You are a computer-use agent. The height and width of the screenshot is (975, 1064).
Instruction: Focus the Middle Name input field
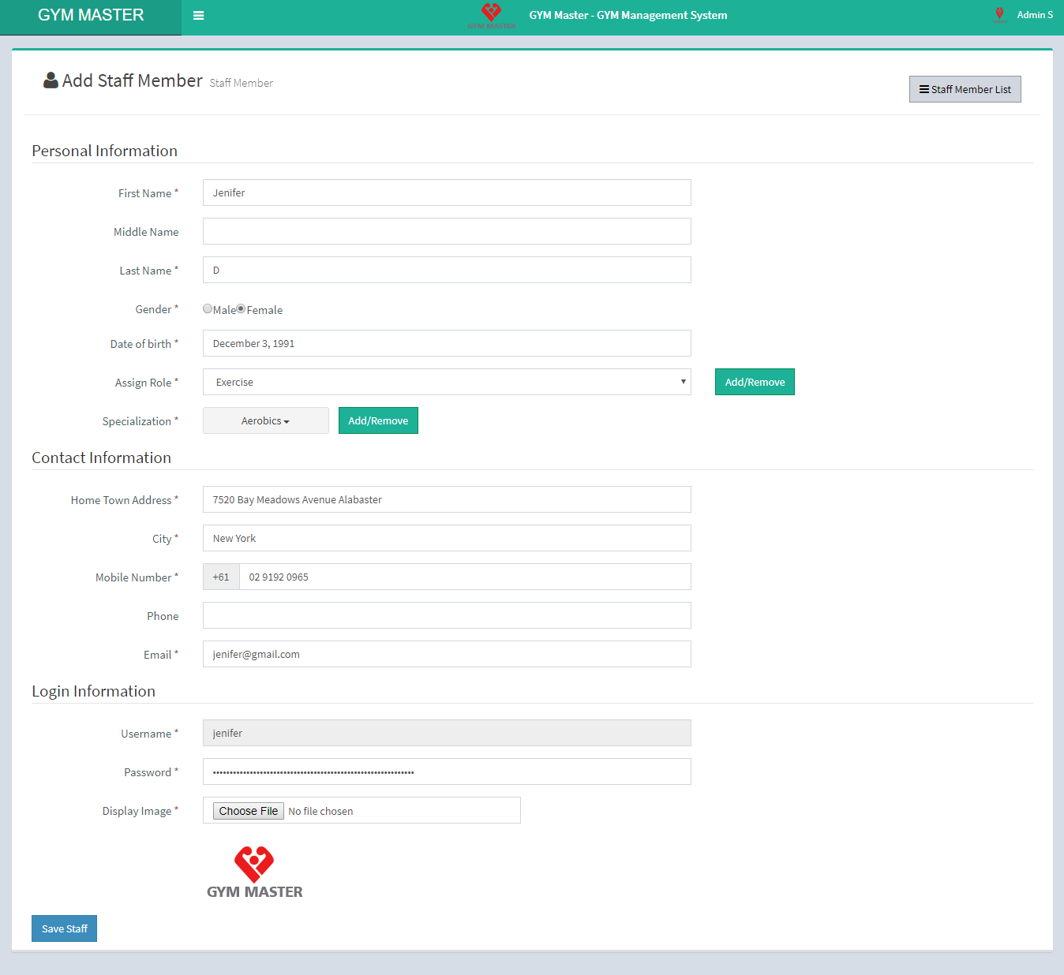click(x=446, y=232)
